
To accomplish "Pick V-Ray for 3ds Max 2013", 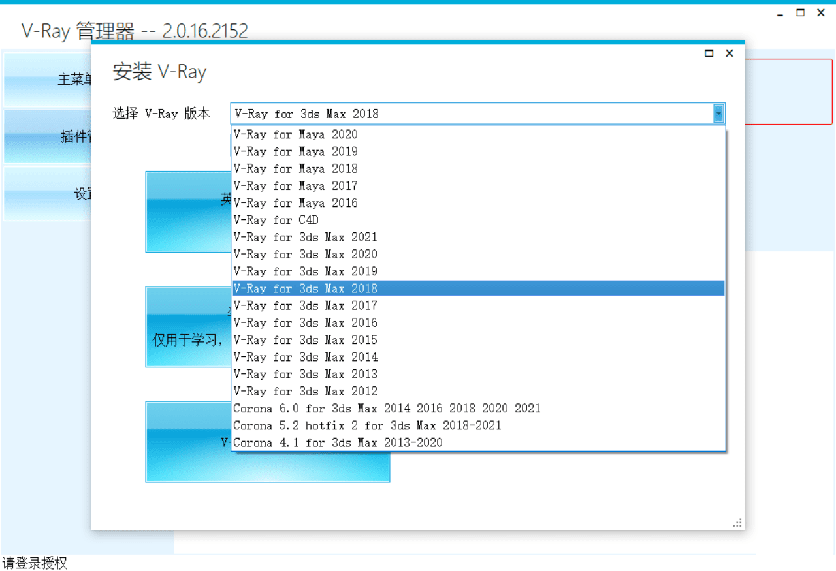I will (478, 374).
